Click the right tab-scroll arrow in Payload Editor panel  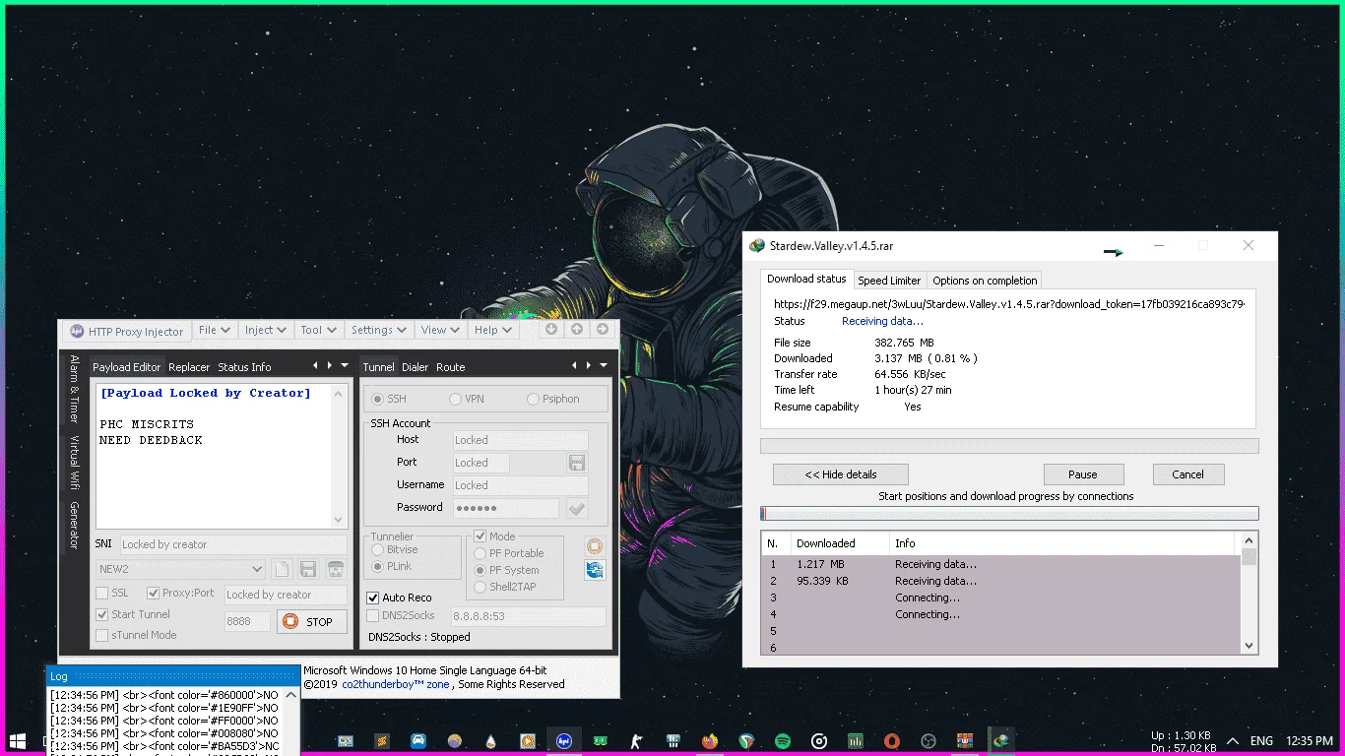pyautogui.click(x=329, y=366)
